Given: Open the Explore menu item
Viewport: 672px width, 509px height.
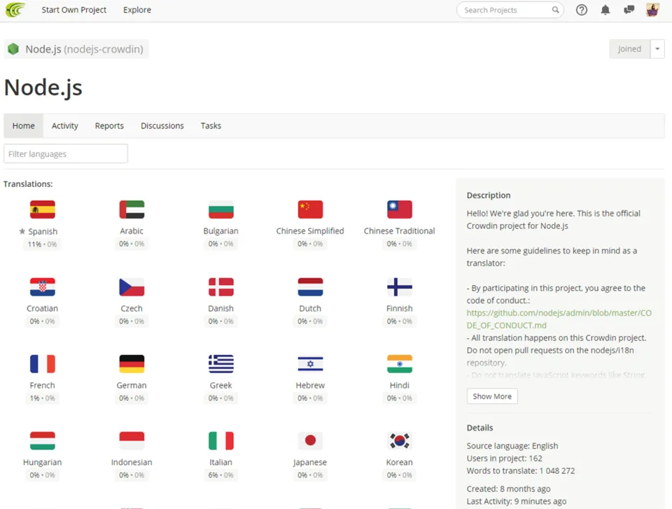Looking at the screenshot, I should [x=137, y=10].
